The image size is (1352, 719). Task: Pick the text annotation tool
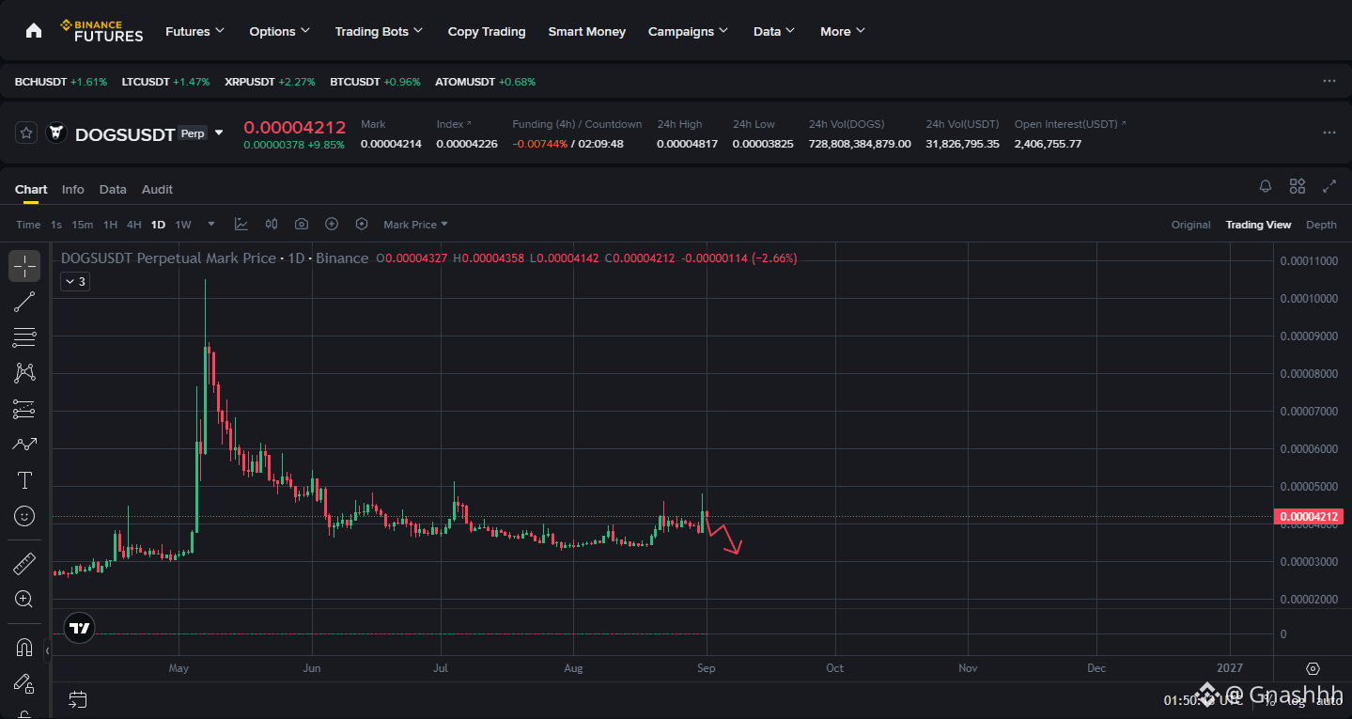click(x=24, y=480)
